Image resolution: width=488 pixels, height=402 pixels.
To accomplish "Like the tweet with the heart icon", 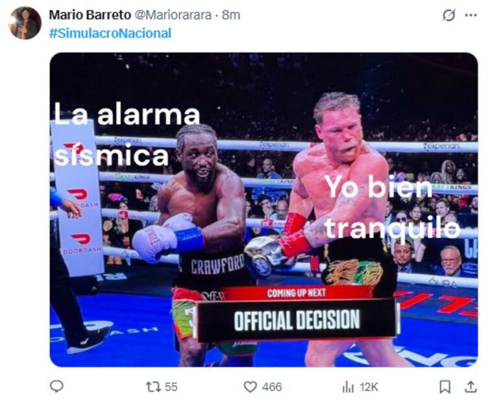I will (250, 387).
